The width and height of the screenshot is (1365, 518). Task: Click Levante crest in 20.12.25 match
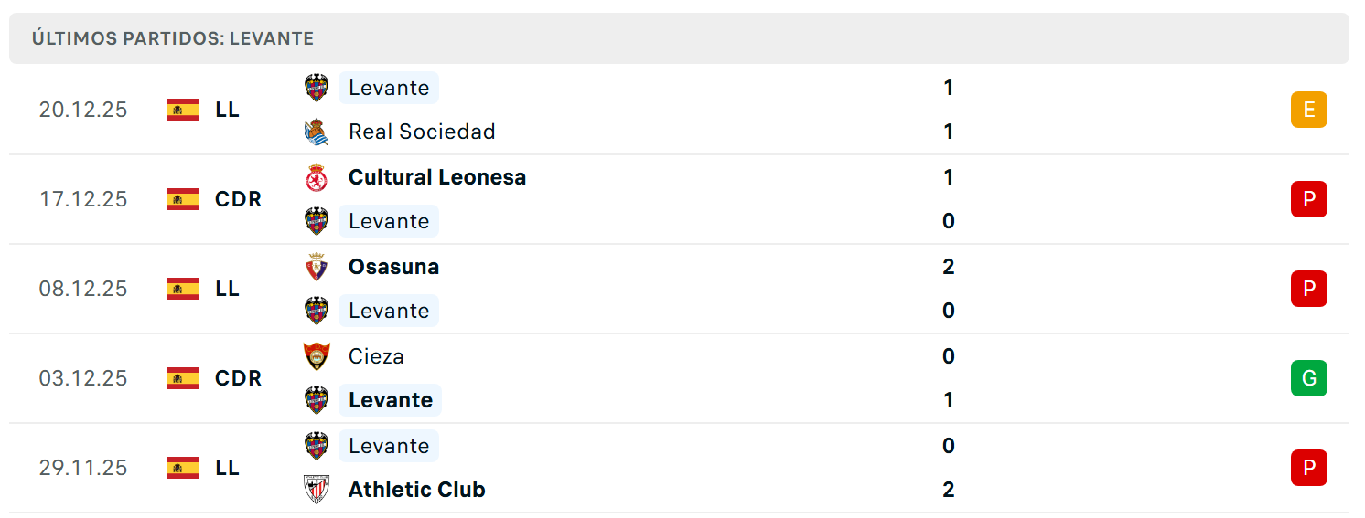pyautogui.click(x=317, y=88)
